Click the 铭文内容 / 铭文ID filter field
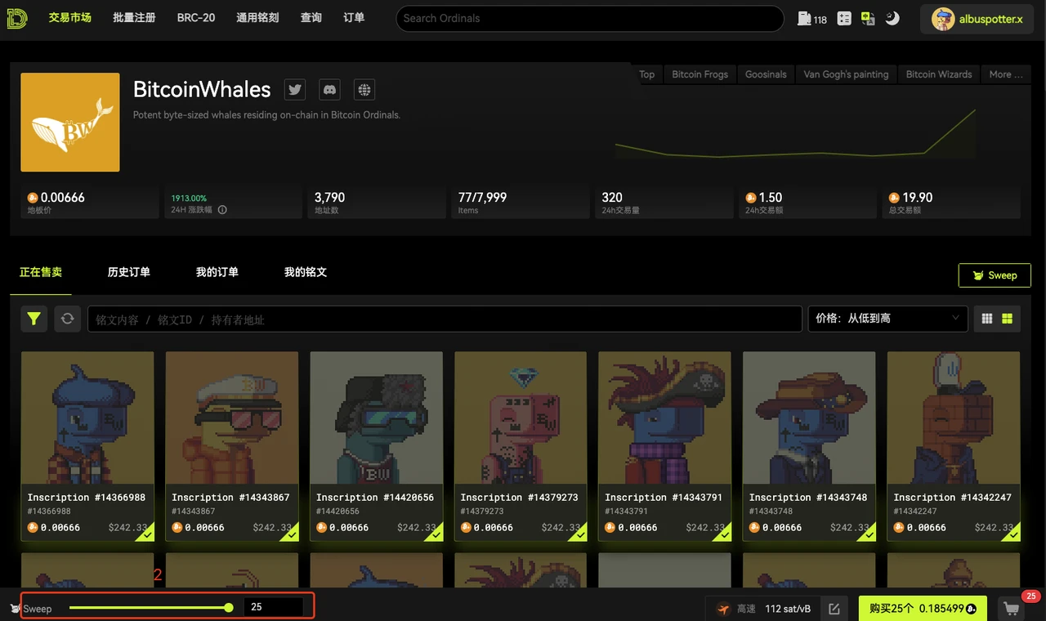1046x621 pixels. tap(445, 319)
